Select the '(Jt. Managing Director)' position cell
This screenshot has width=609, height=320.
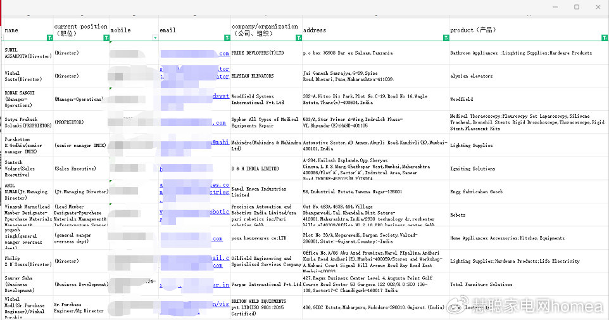coord(82,192)
